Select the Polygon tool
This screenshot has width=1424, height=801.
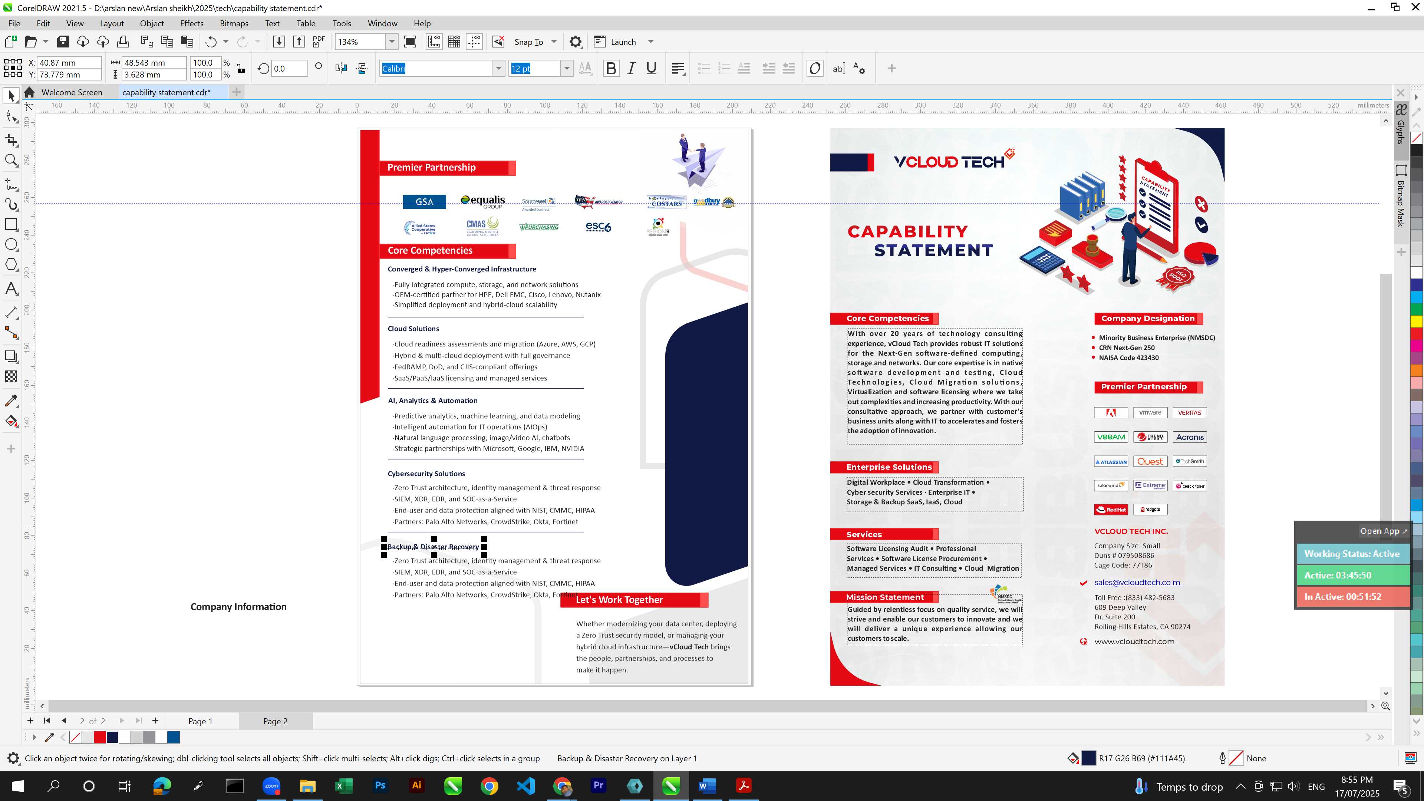tap(11, 264)
